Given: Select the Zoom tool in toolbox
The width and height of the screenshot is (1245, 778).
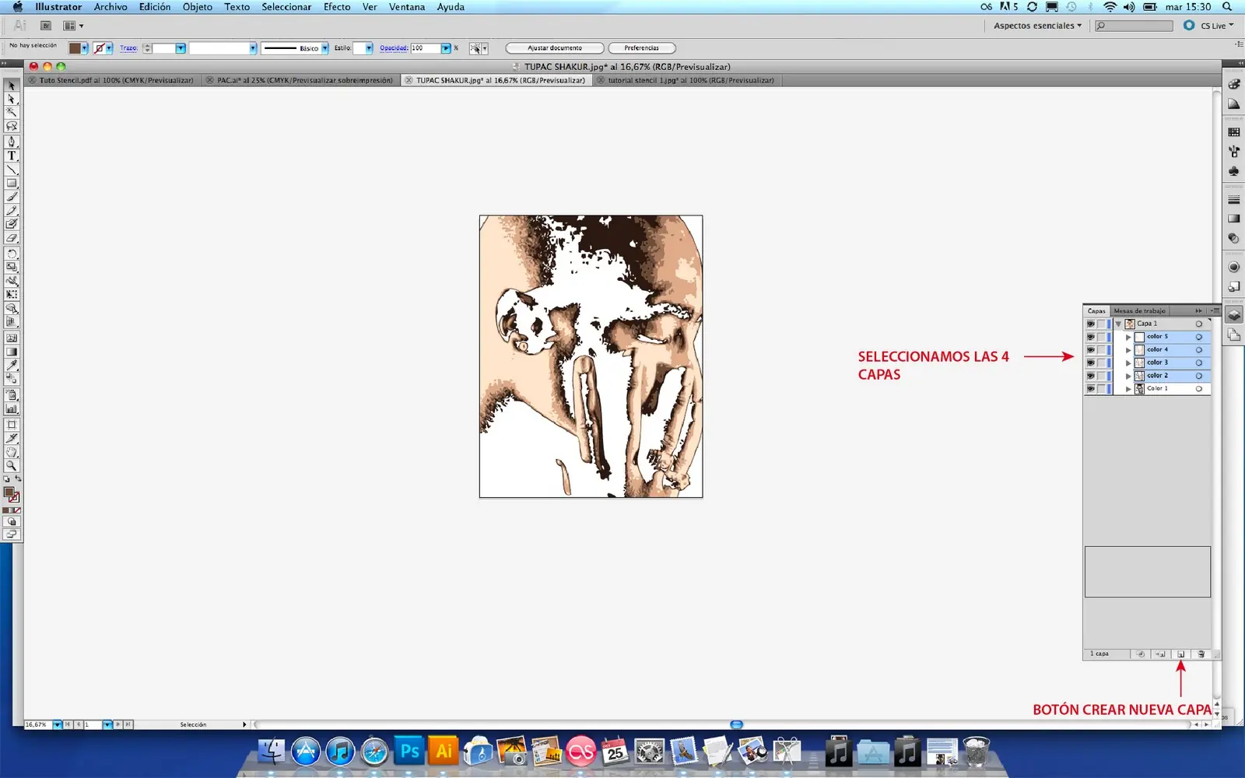Looking at the screenshot, I should (12, 466).
